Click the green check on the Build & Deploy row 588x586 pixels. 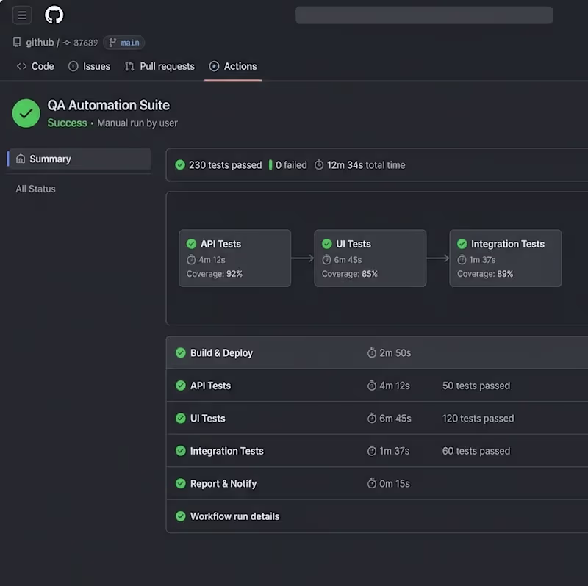point(180,352)
